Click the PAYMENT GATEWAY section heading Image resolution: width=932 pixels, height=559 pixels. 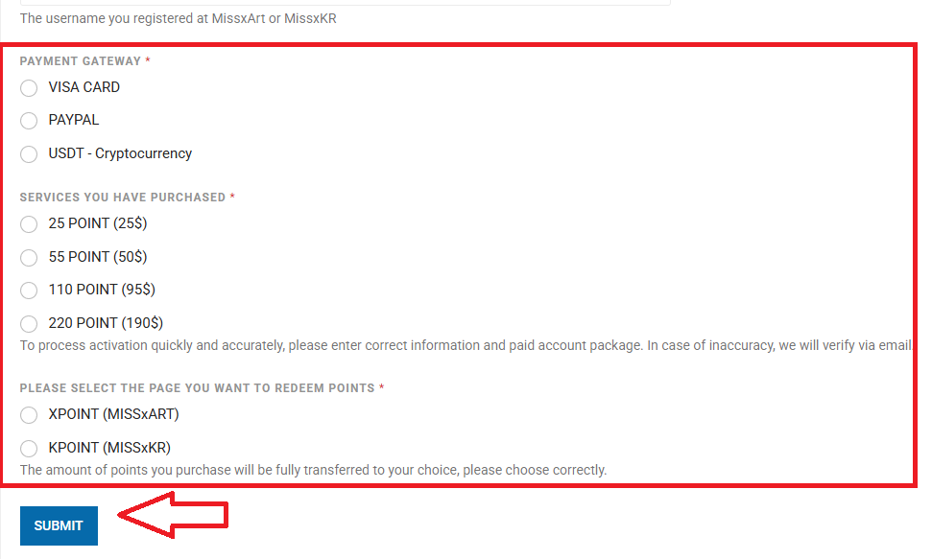[80, 61]
